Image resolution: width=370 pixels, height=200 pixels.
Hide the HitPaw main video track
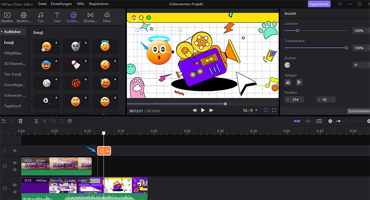point(15,185)
